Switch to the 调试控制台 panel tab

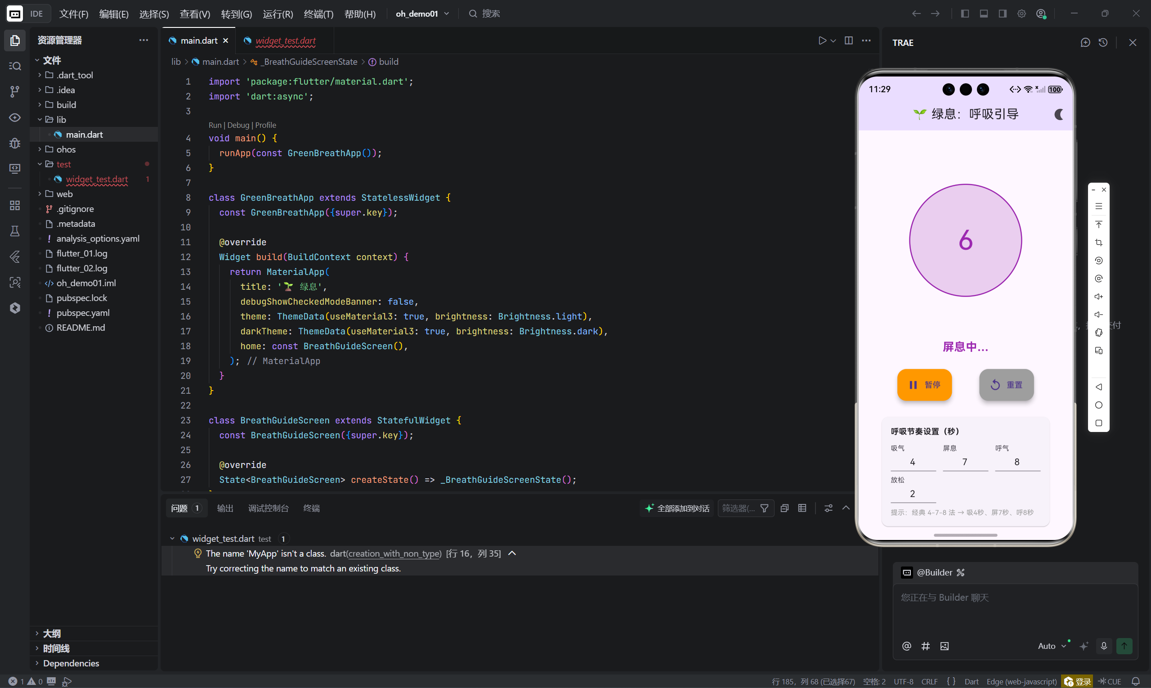click(268, 508)
